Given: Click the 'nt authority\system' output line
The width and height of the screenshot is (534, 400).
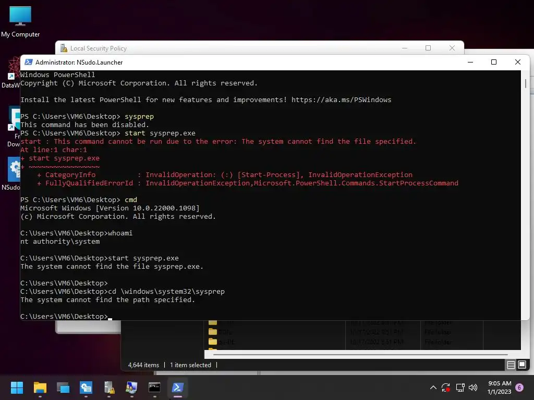Looking at the screenshot, I should [60, 242].
